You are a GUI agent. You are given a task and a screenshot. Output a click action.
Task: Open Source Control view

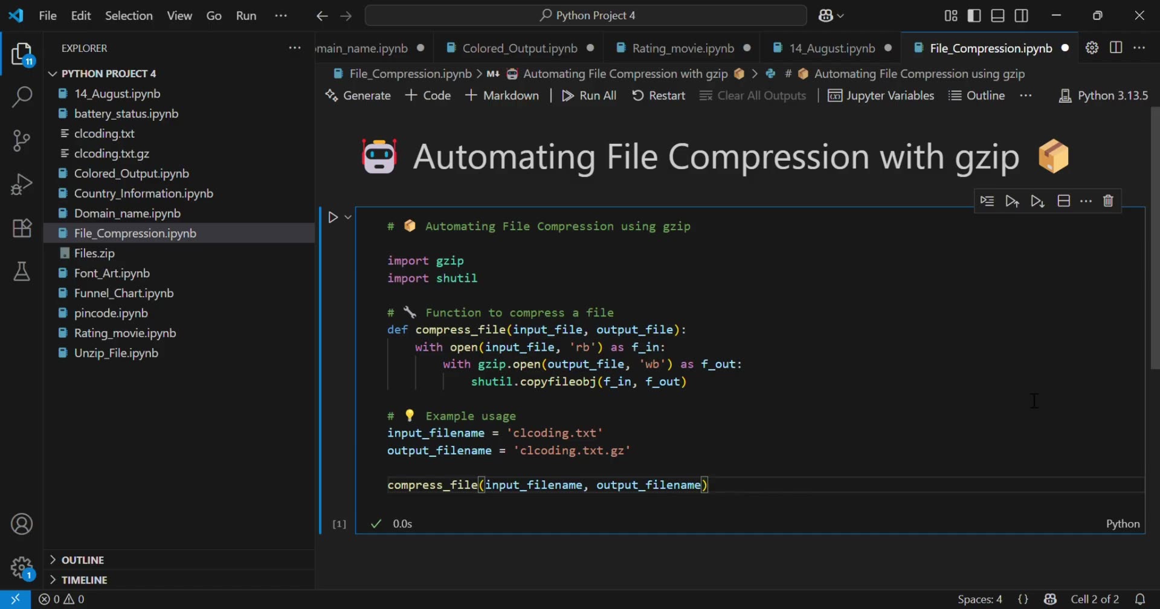click(x=22, y=140)
